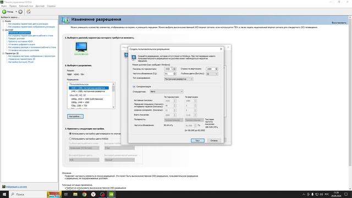Open the Дисплей menu
This screenshot has height=198, width=352.
point(40,6)
